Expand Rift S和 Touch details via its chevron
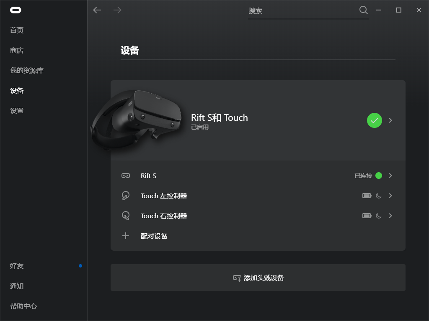This screenshot has height=321, width=429. pos(390,120)
